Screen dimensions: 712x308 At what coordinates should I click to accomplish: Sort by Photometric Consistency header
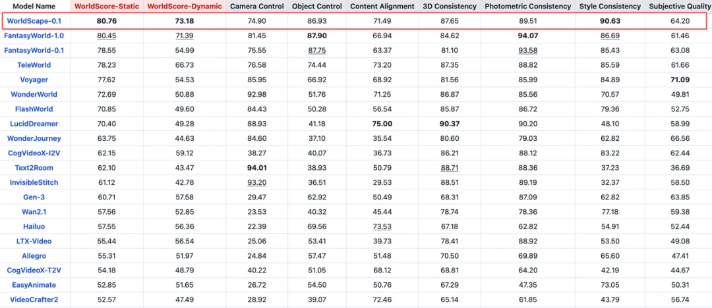coord(528,7)
